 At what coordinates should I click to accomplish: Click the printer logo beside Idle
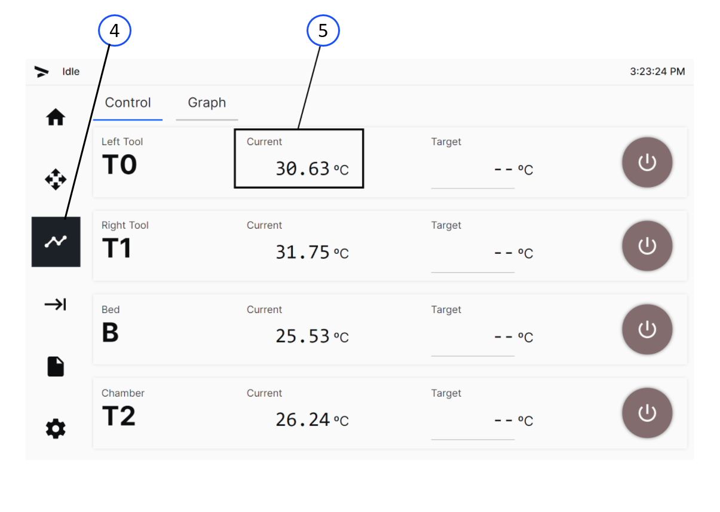(42, 72)
